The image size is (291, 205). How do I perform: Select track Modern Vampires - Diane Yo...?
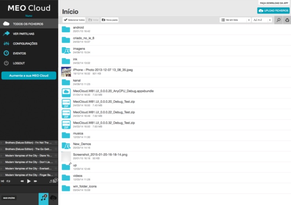[29, 156]
